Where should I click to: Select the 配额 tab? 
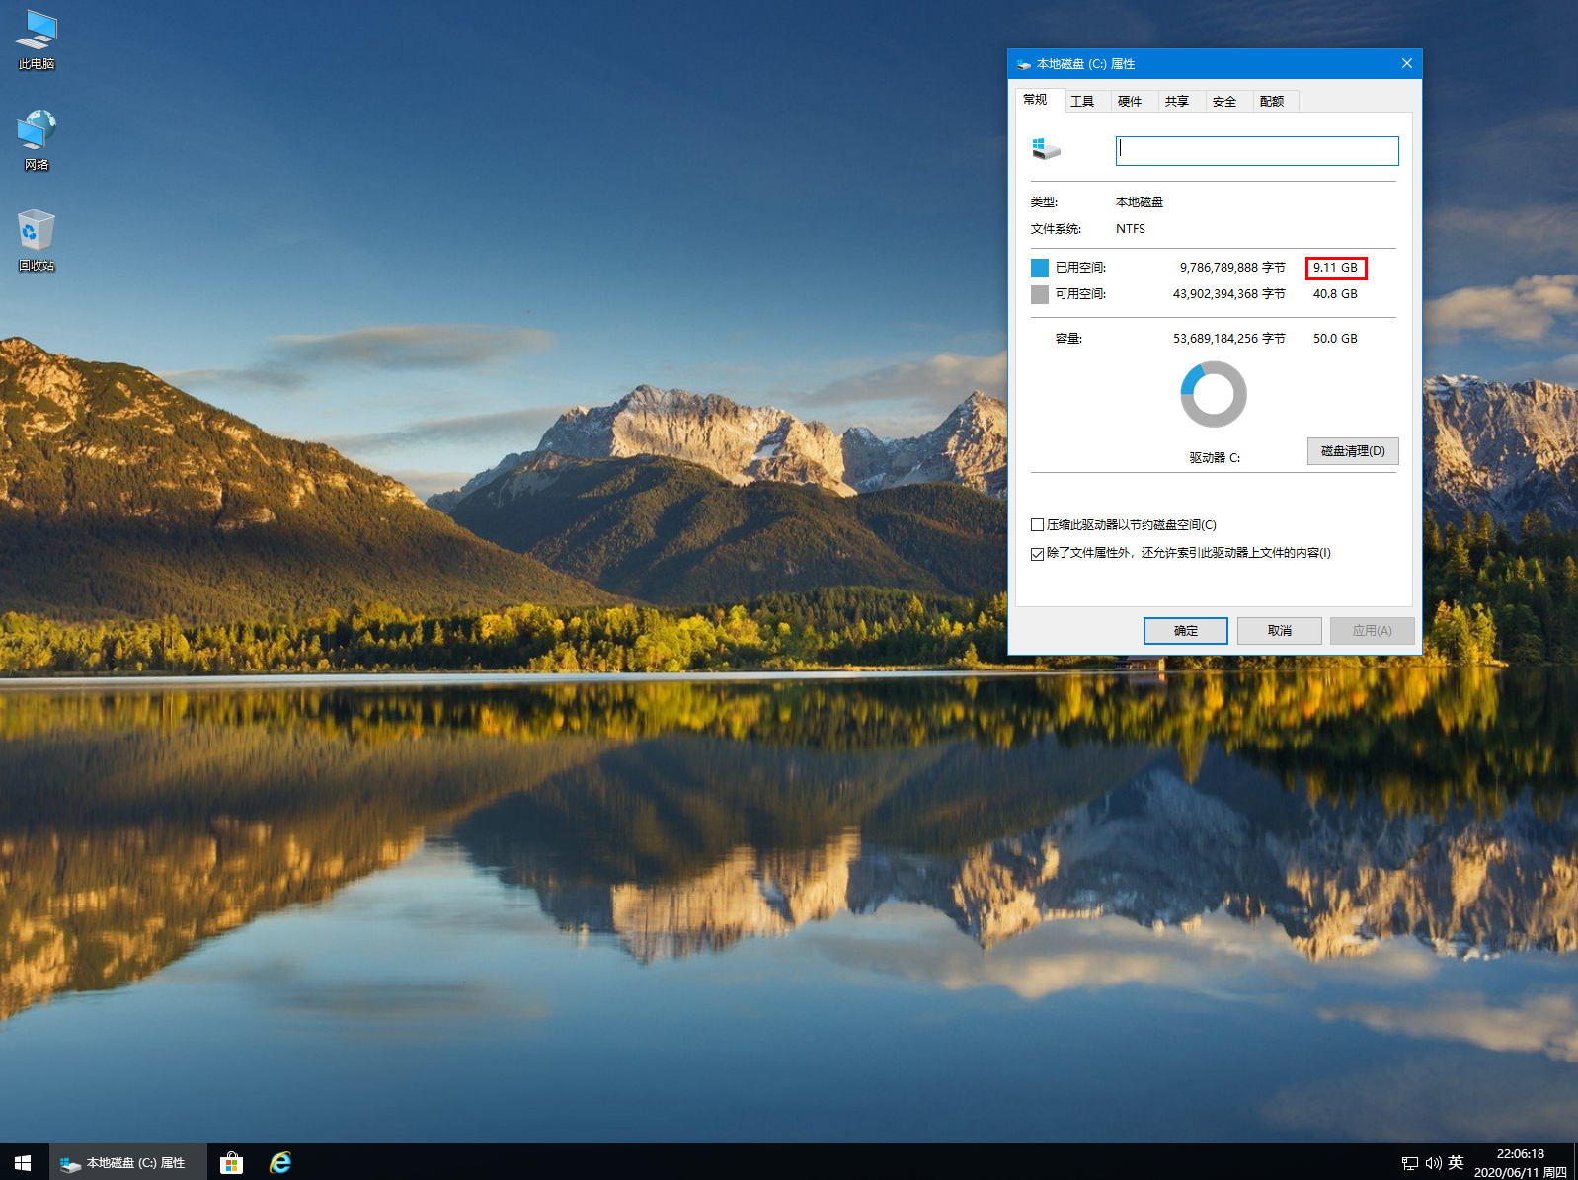[1272, 101]
